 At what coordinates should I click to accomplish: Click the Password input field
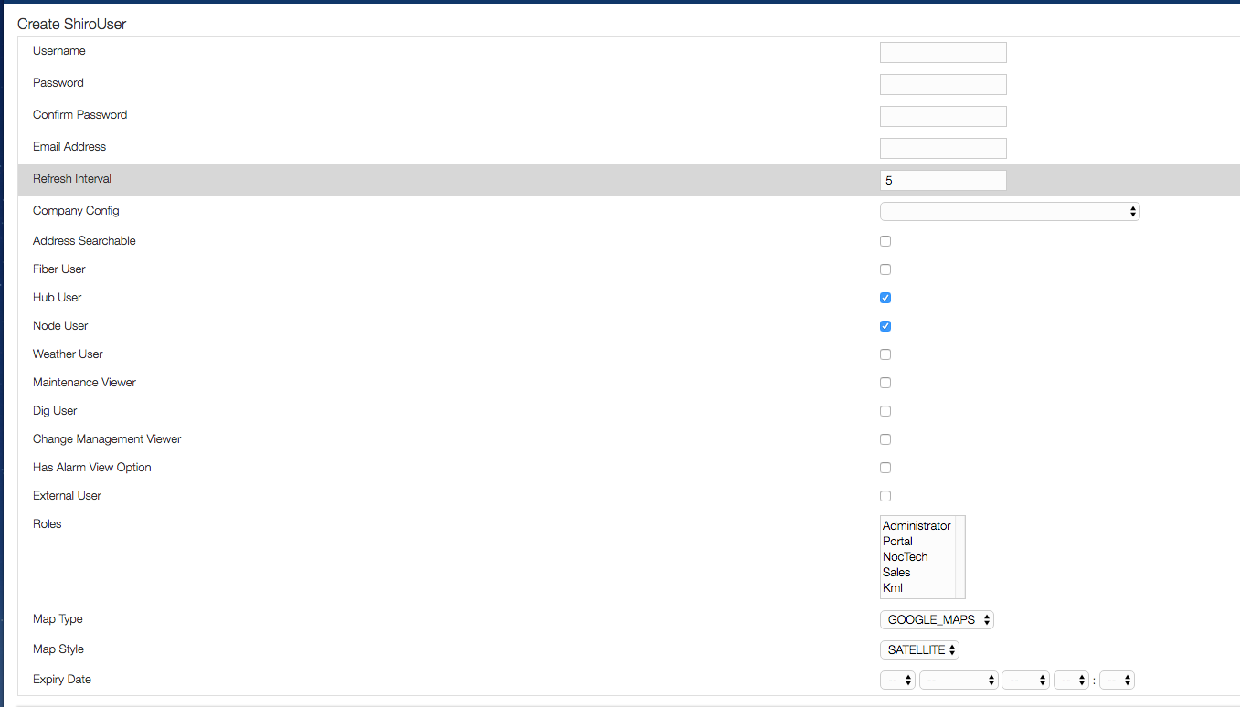coord(942,85)
